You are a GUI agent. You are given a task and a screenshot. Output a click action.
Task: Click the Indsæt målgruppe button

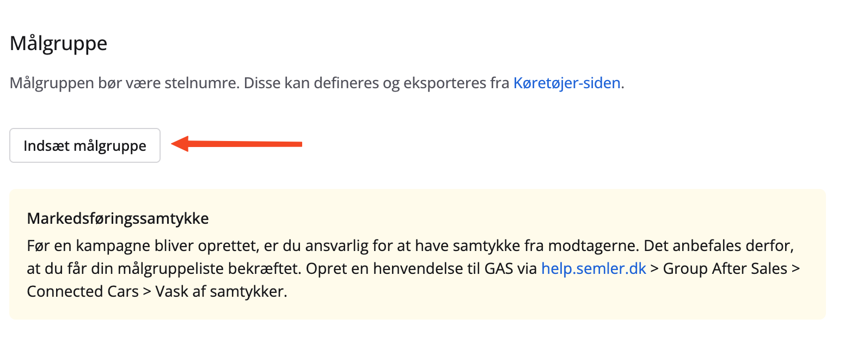[85, 146]
